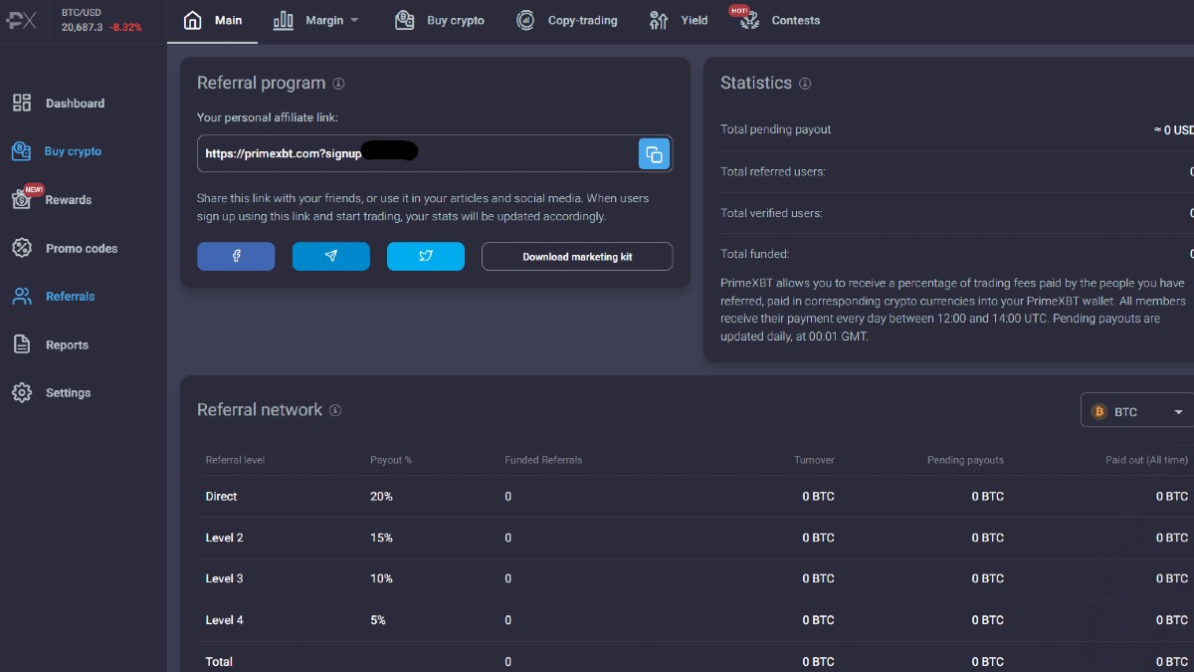Click info icon beside Referral network

[x=336, y=410]
